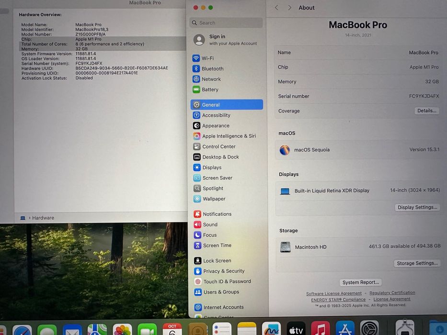Open the License Agreement link
Image resolution: width=447 pixels, height=335 pixels.
392,299
